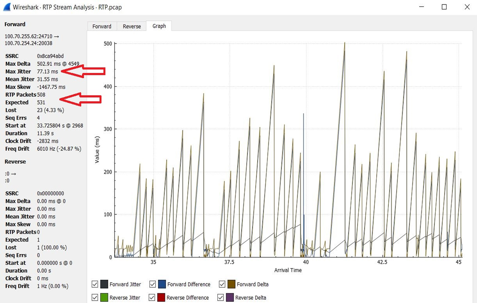
Task: Click the Wireshark shark fin icon
Action: point(6,7)
